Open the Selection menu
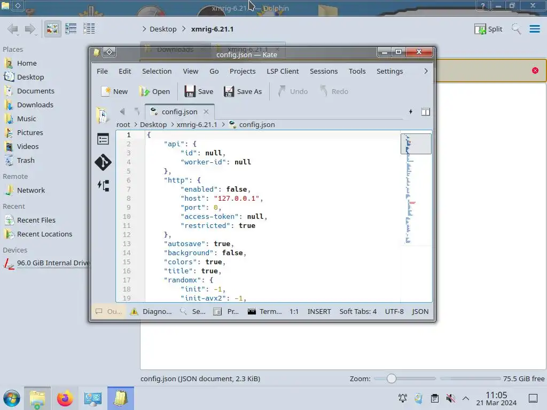Image resolution: width=547 pixels, height=410 pixels. [157, 71]
